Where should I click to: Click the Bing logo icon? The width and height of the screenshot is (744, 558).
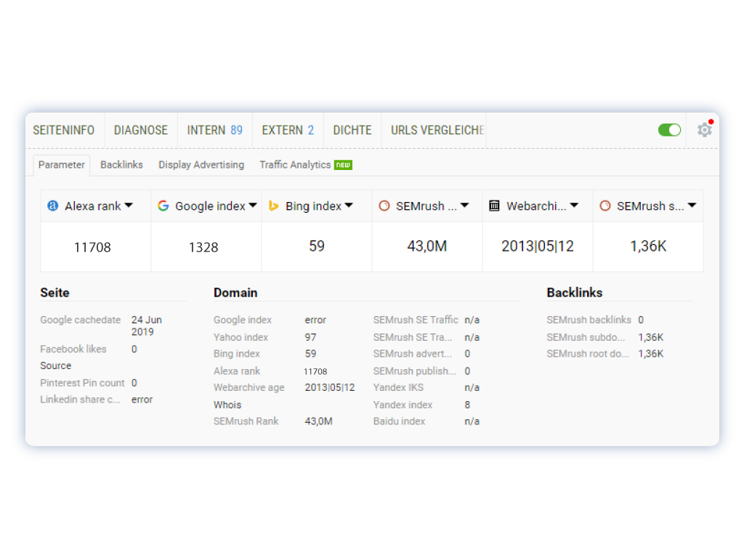coord(273,206)
